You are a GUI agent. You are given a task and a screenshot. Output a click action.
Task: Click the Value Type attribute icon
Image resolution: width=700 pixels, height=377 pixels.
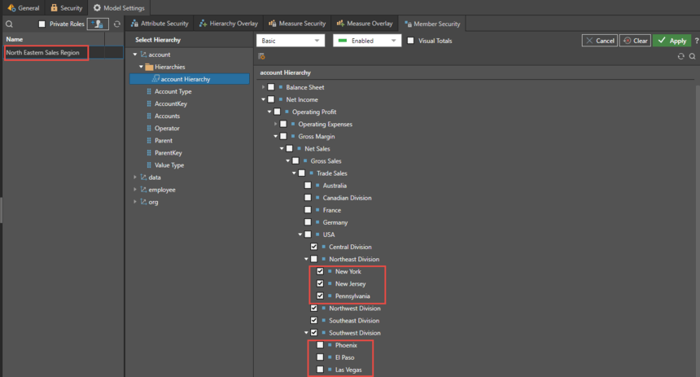point(149,164)
